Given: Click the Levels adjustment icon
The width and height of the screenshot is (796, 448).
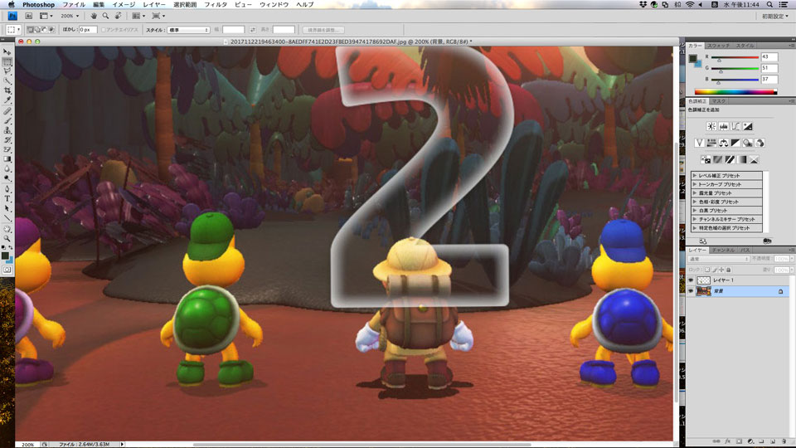Looking at the screenshot, I should pos(724,126).
